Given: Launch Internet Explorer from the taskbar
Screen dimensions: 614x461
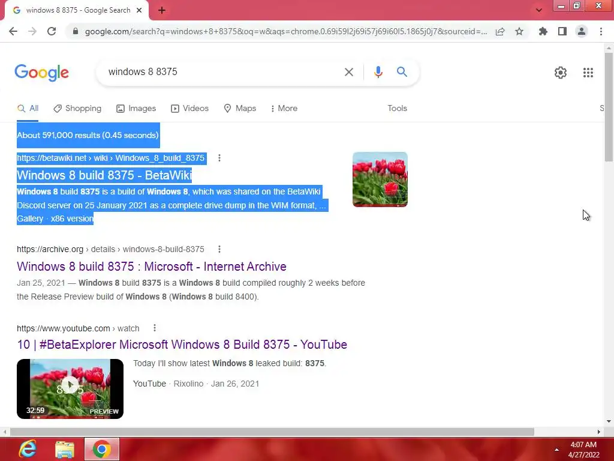Looking at the screenshot, I should [x=28, y=449].
